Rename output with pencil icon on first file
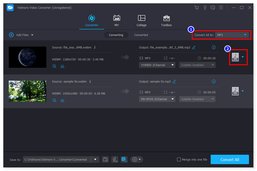 point(194,48)
